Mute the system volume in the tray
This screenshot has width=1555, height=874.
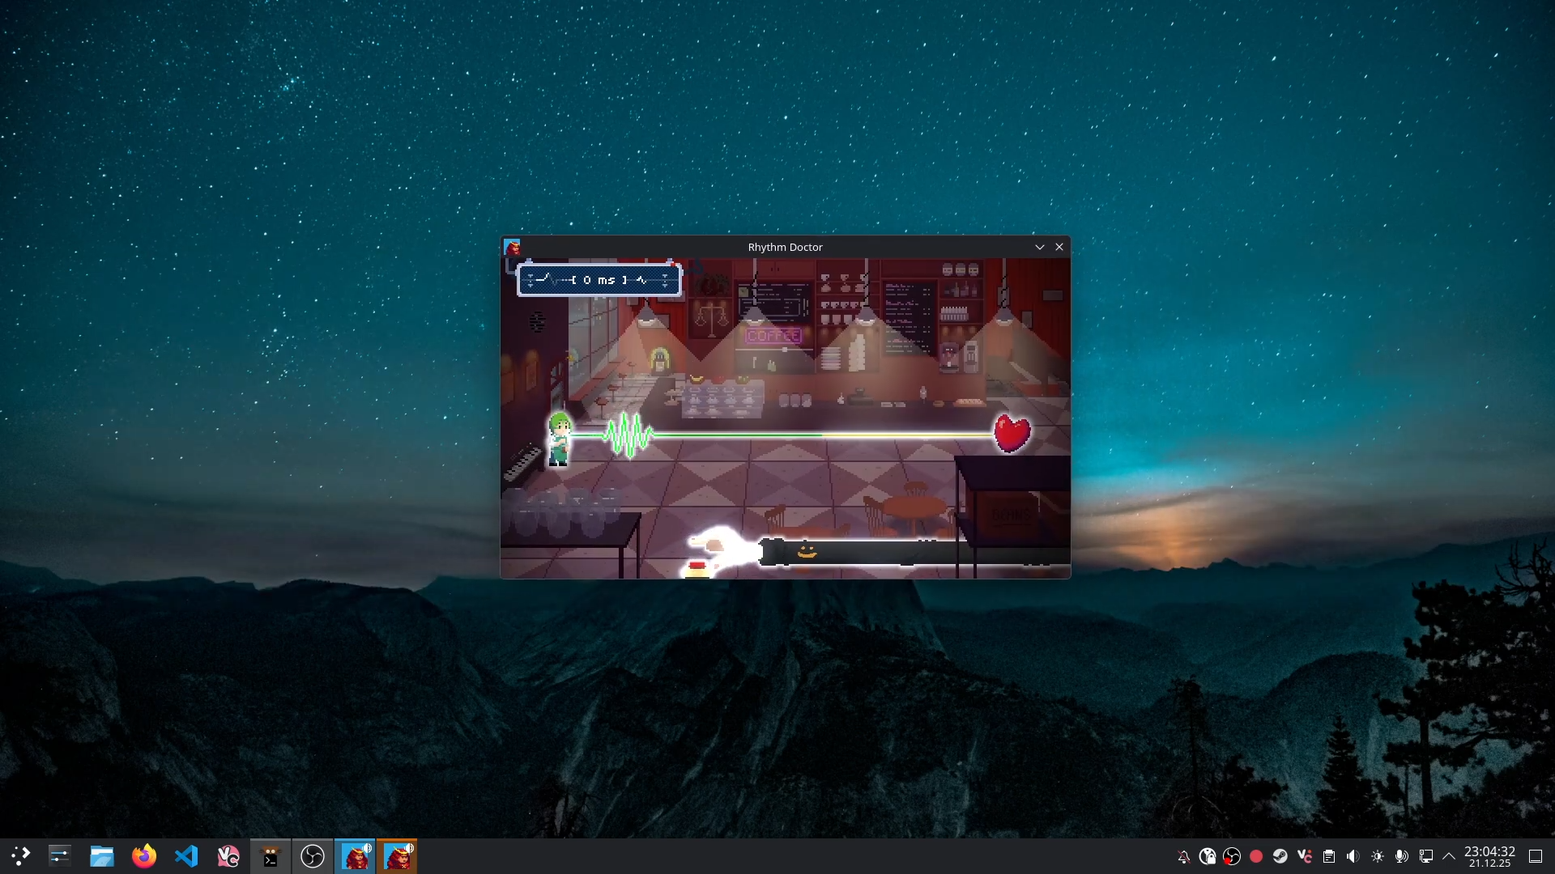point(1355,856)
